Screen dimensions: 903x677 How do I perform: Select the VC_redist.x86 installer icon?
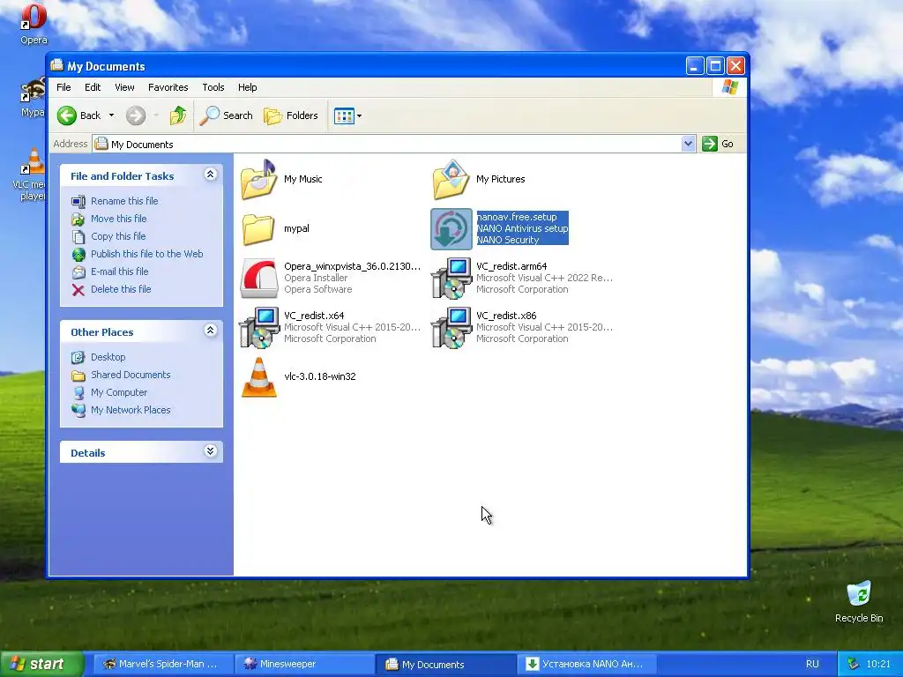tap(451, 328)
